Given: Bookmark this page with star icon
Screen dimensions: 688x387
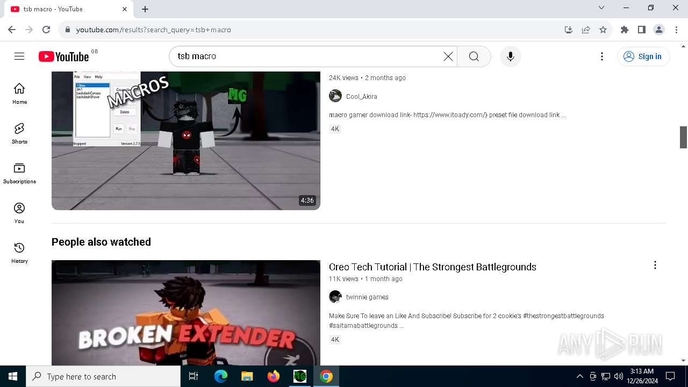Looking at the screenshot, I should (603, 30).
